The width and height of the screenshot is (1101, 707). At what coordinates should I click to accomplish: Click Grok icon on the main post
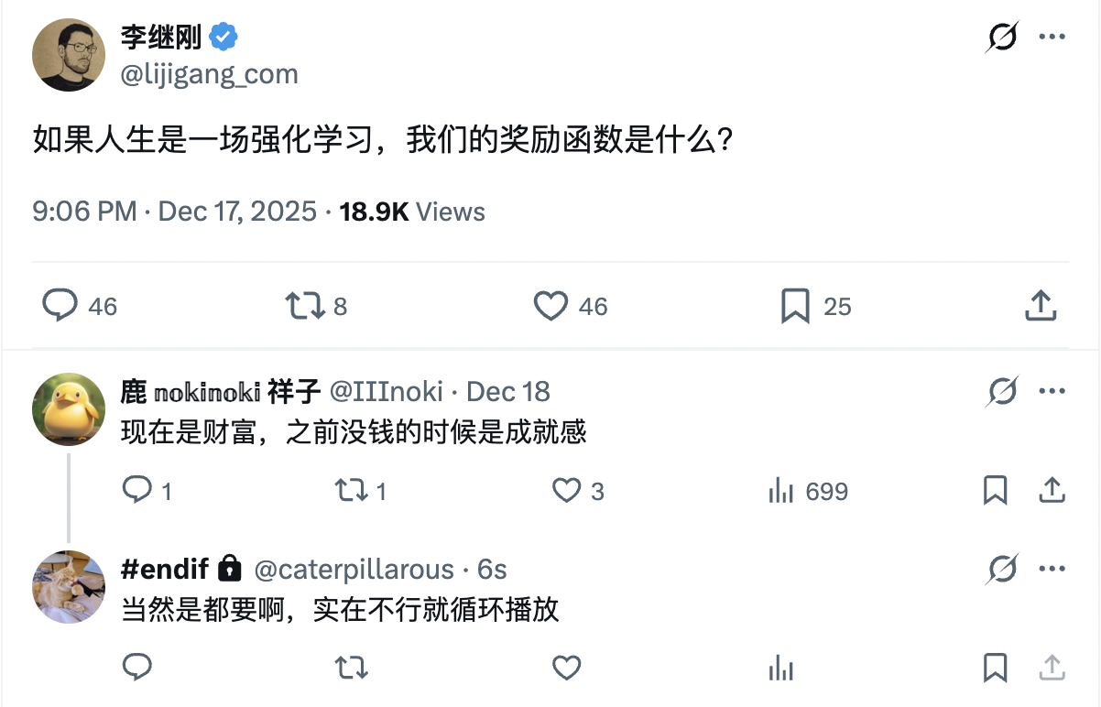click(x=1003, y=38)
